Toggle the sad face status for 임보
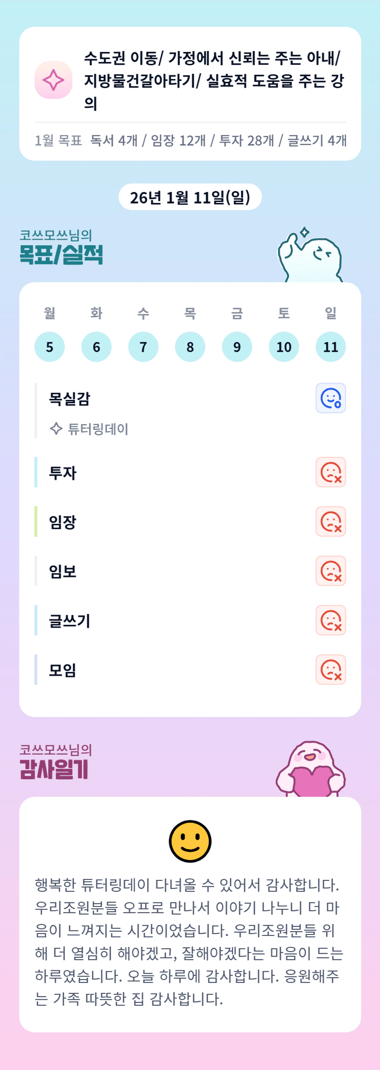Screen dimensions: 380x1070 330,571
